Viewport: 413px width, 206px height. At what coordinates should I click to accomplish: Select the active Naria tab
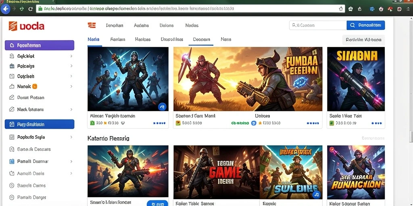tap(94, 39)
